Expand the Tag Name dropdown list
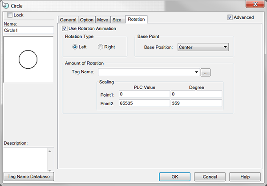 point(196,72)
